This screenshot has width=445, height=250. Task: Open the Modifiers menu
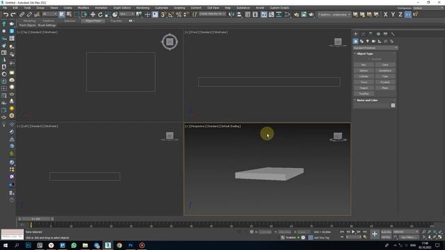(83, 8)
